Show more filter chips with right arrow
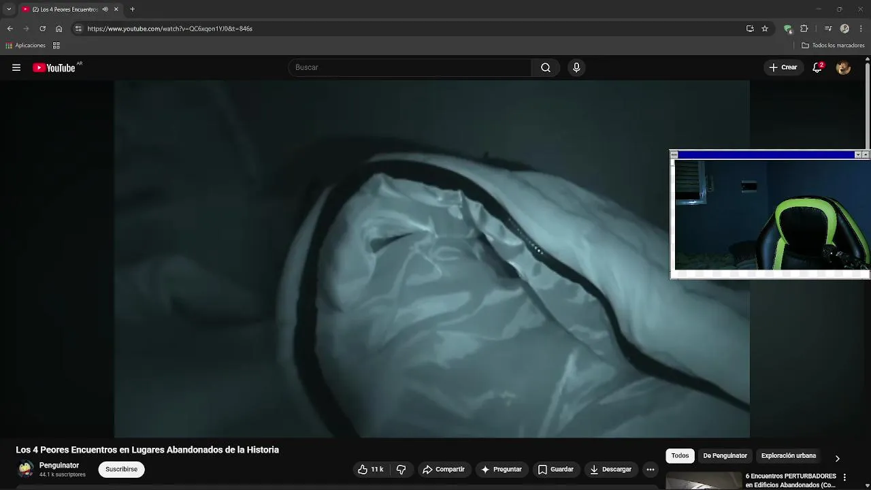Screen dimensions: 871x490 [x=837, y=458]
